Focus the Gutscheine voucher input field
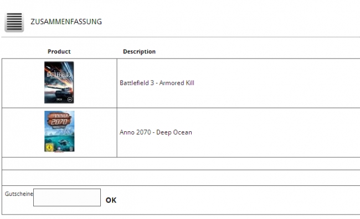The height and width of the screenshot is (219, 360). click(x=67, y=197)
